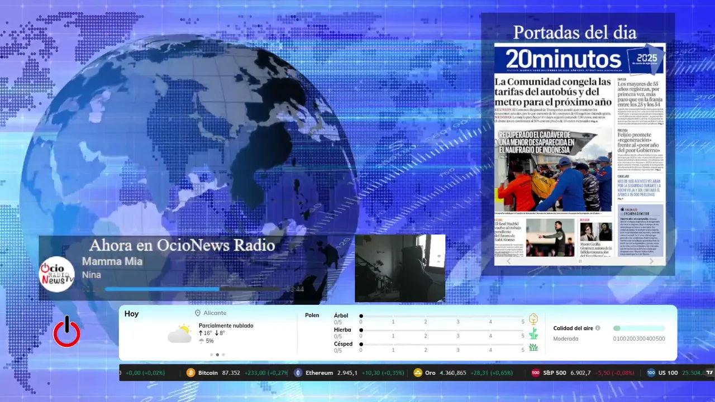Click the 'Bitcoin' ticker label
The image size is (715, 402).
click(208, 373)
